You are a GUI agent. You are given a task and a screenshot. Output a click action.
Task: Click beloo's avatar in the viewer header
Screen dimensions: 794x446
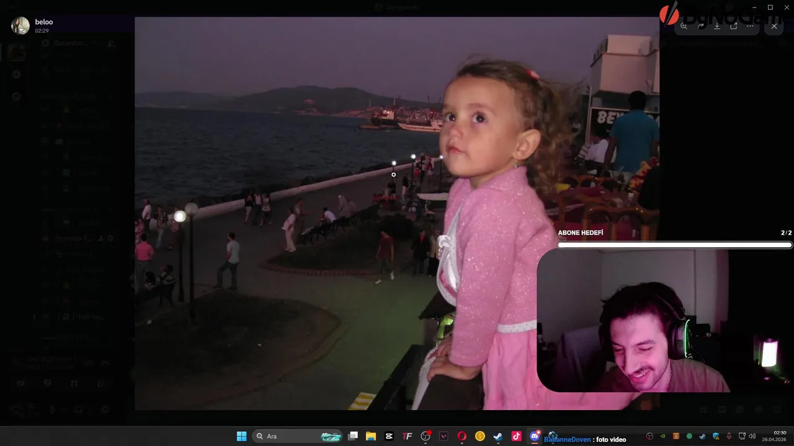20,25
